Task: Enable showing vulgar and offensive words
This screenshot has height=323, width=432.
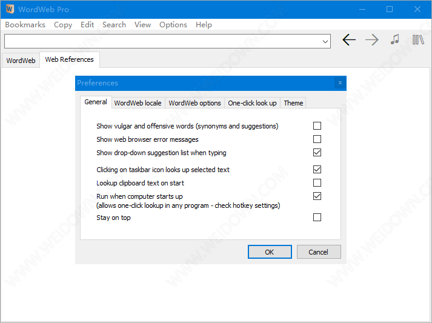Action: pos(317,125)
